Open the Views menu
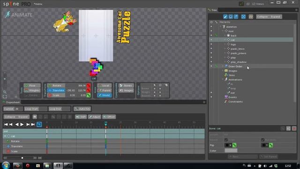Screen dimensions: 300x169 tap(258, 4)
